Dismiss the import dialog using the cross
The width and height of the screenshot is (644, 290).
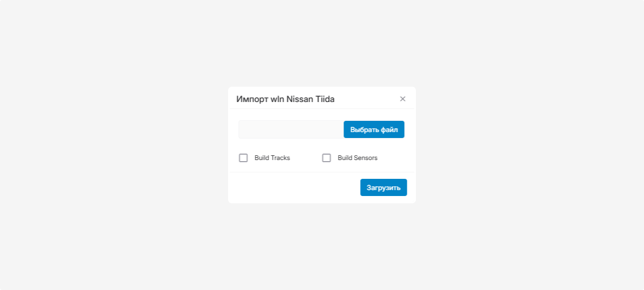pyautogui.click(x=402, y=99)
